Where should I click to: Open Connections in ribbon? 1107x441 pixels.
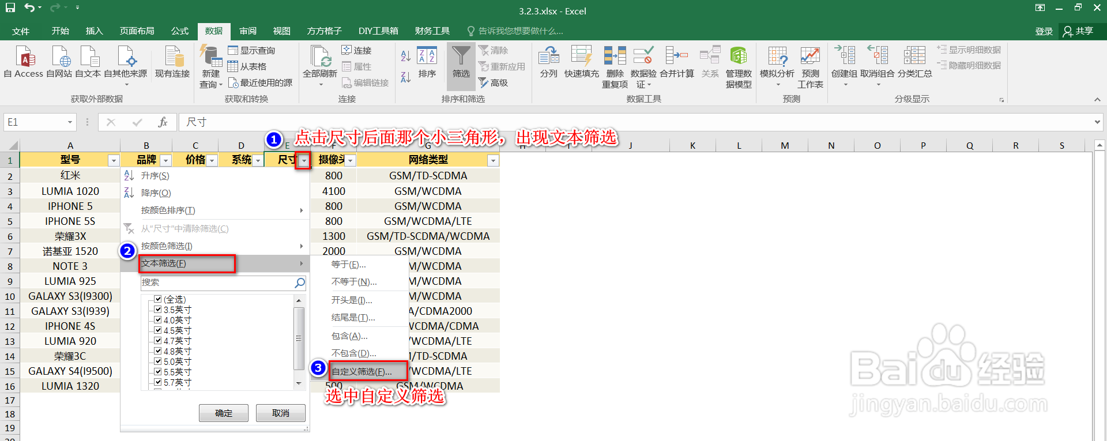(x=356, y=50)
